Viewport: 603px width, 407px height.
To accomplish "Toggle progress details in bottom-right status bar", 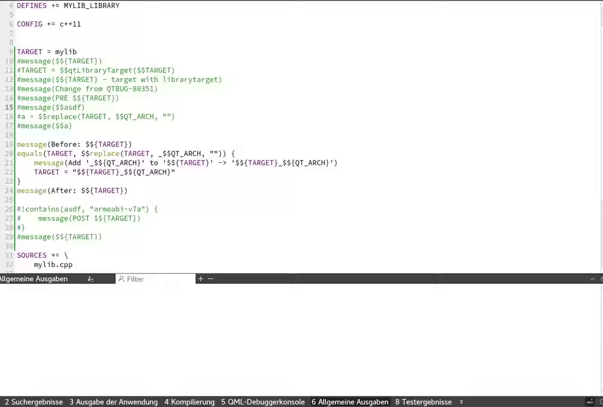I will pos(591,401).
